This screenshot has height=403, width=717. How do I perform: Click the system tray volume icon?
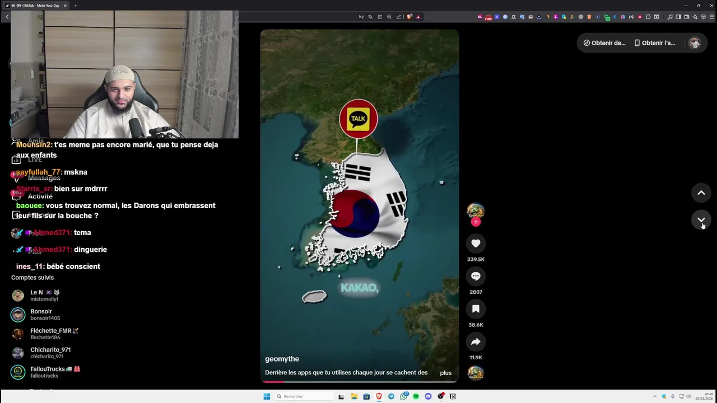[x=688, y=396]
